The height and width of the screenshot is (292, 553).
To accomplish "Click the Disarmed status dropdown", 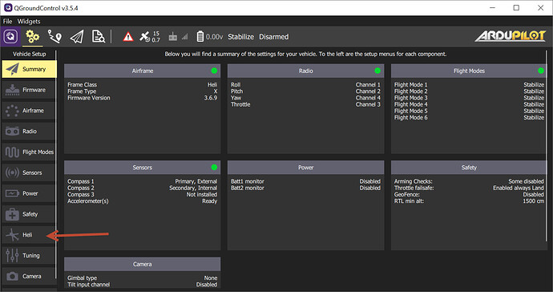I will (x=273, y=37).
